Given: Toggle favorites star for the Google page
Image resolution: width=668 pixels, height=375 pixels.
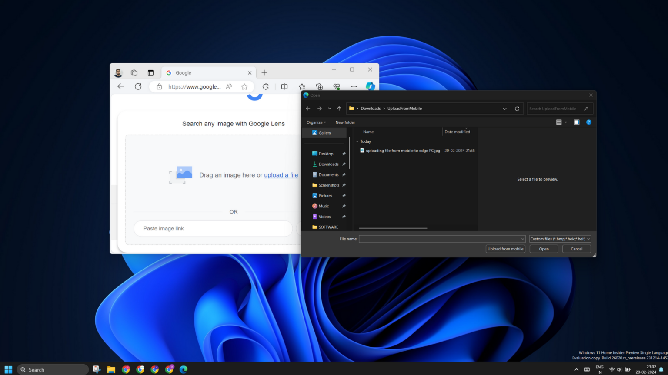Looking at the screenshot, I should tap(244, 86).
